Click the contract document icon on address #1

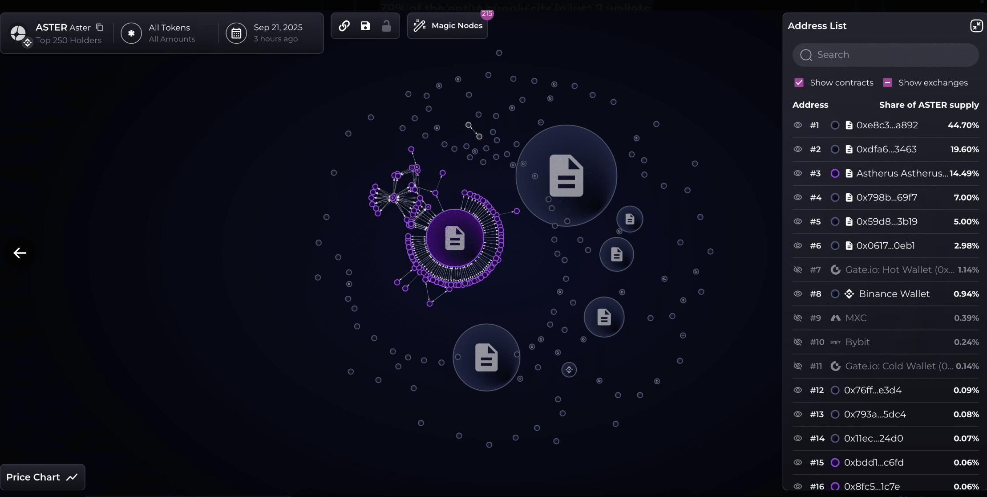pyautogui.click(x=849, y=125)
